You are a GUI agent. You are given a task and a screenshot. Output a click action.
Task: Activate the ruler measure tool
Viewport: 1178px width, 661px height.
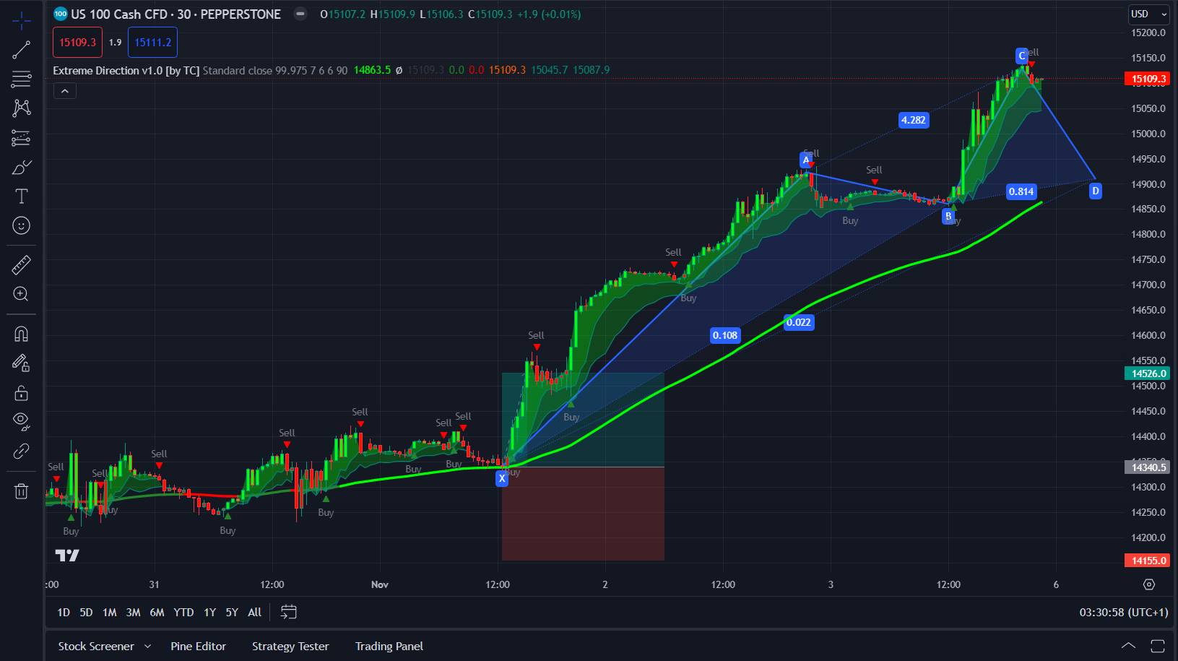[x=21, y=265]
